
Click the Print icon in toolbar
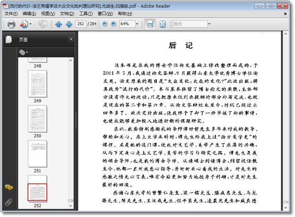tap(11, 24)
